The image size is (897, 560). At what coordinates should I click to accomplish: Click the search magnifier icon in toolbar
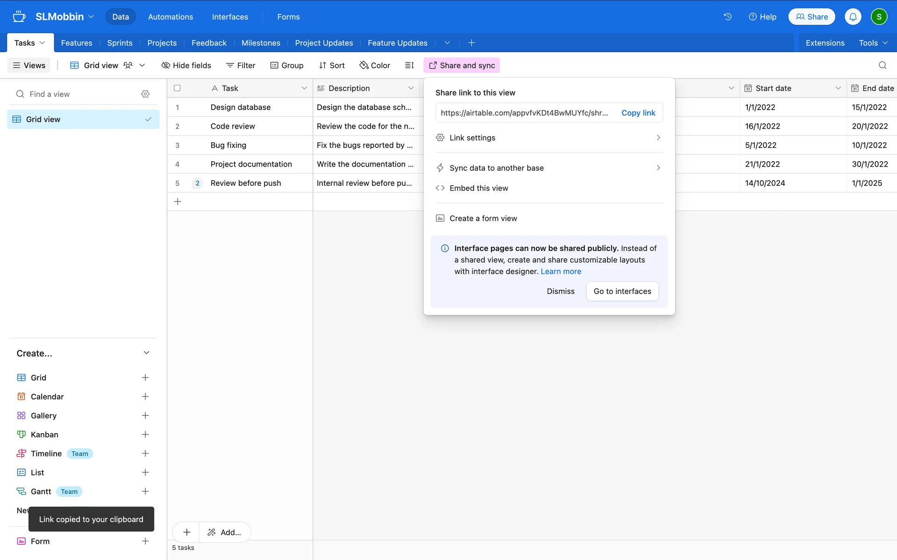tap(882, 65)
